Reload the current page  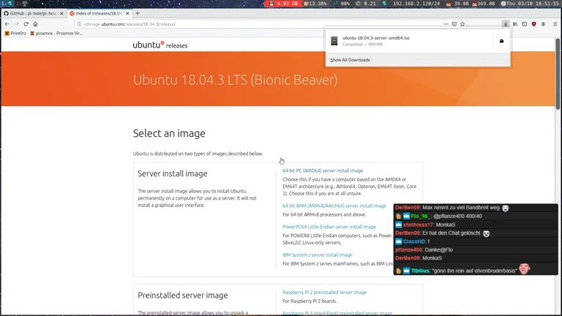click(26, 24)
